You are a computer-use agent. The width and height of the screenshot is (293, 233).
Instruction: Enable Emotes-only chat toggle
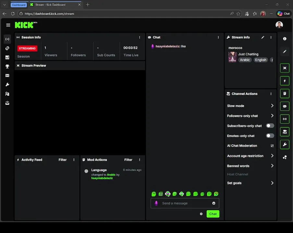click(270, 136)
